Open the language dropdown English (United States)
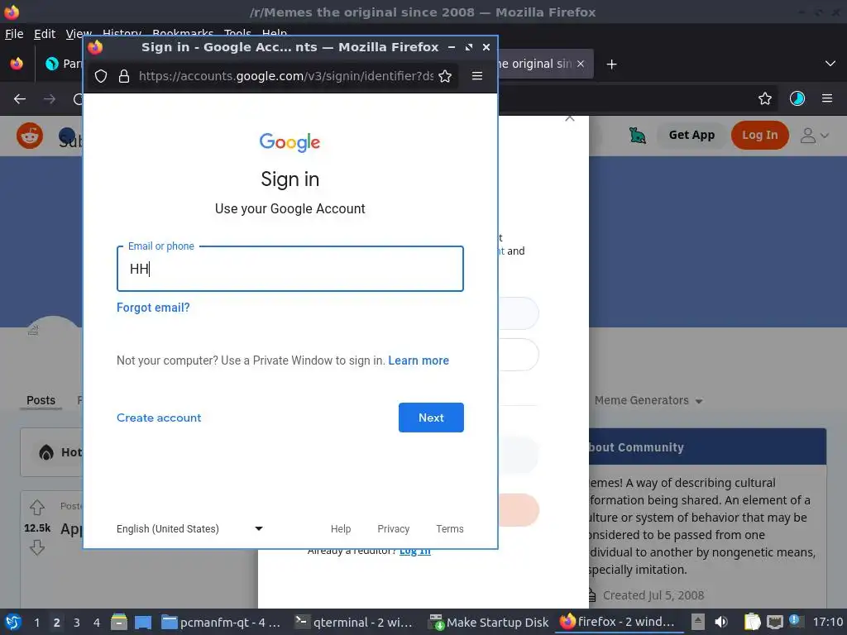 click(189, 528)
